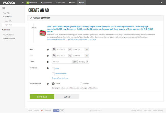This screenshot has height=113, width=166.
Task: Show help for the Start field
Action: point(48,50)
